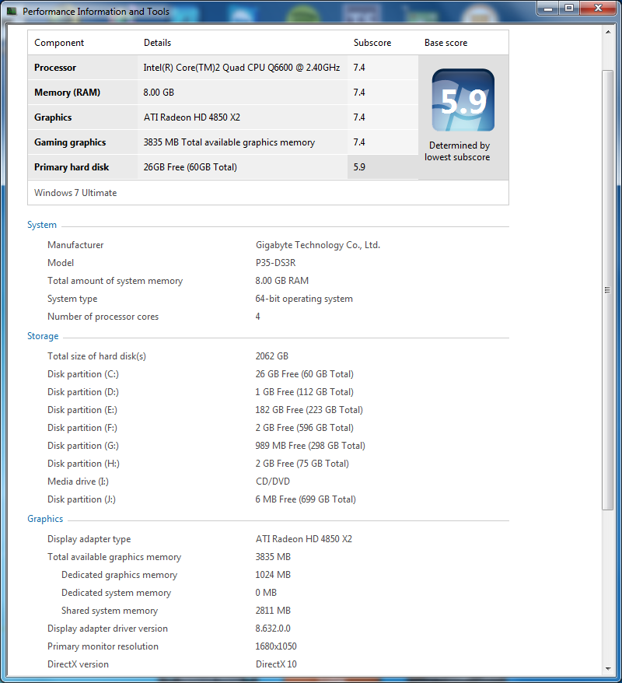This screenshot has height=683, width=622.
Task: Click the scrollbar up arrow
Action: 608,32
